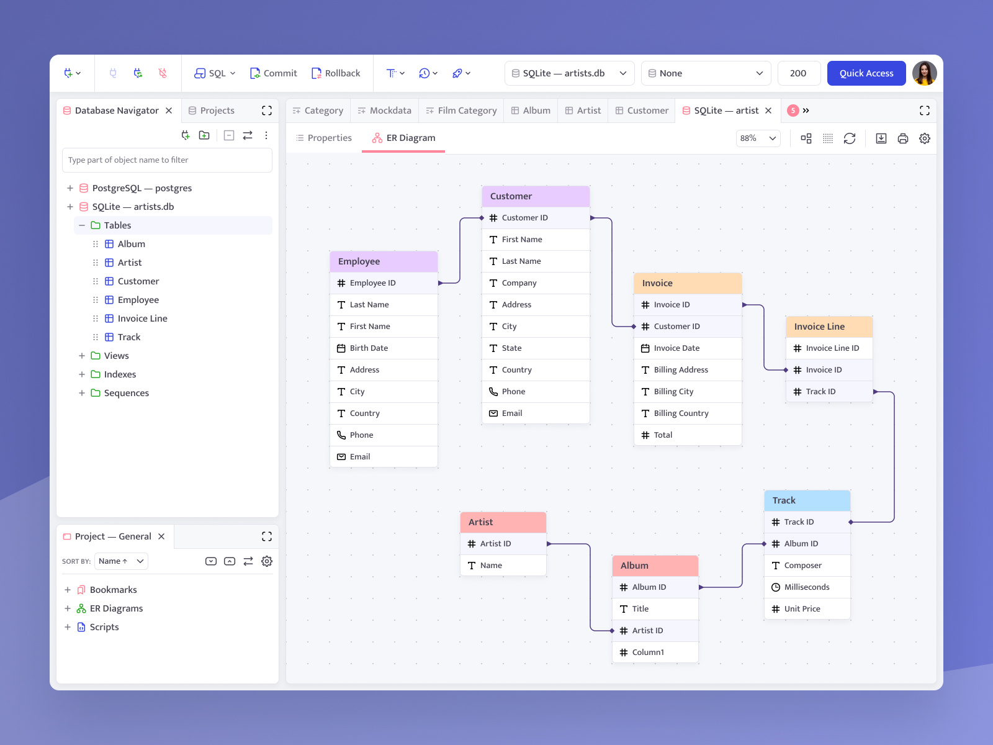
Task: Refresh the ER Diagram using the refresh icon
Action: 850,138
